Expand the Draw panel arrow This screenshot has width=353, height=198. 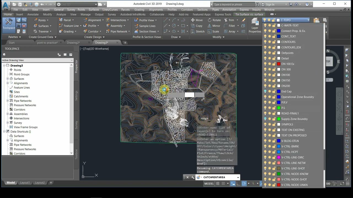click(180, 37)
